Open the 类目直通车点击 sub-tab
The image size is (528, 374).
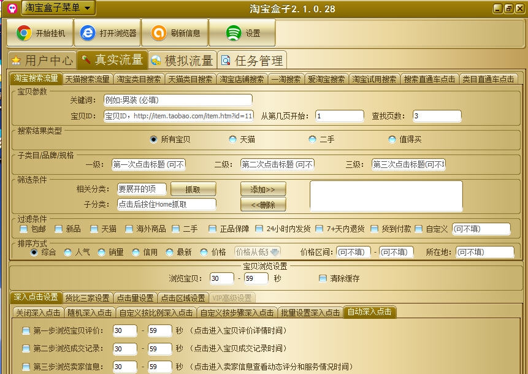click(488, 79)
